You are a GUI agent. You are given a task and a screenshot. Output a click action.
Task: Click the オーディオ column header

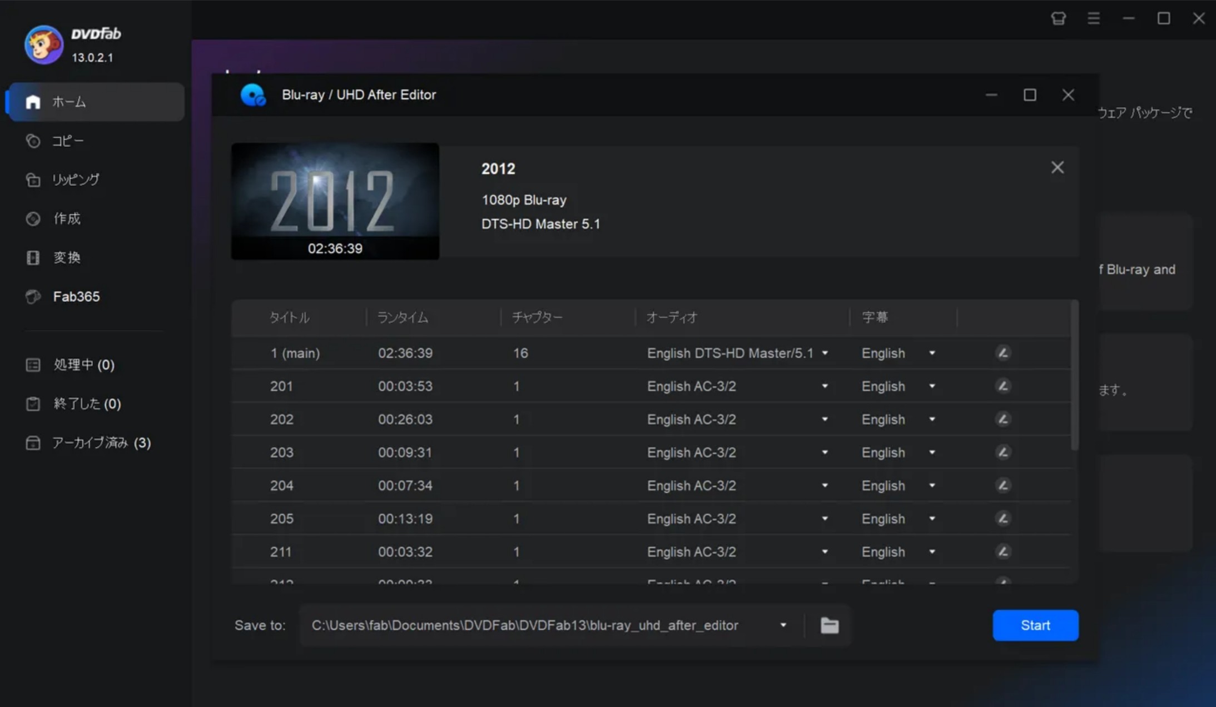672,317
